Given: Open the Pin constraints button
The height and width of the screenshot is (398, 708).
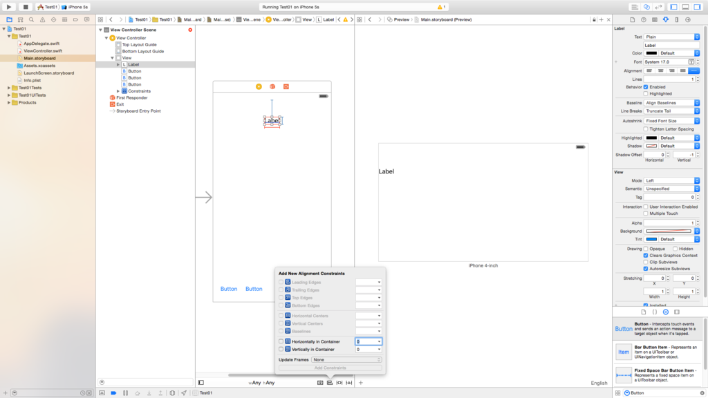Looking at the screenshot, I should [x=339, y=383].
